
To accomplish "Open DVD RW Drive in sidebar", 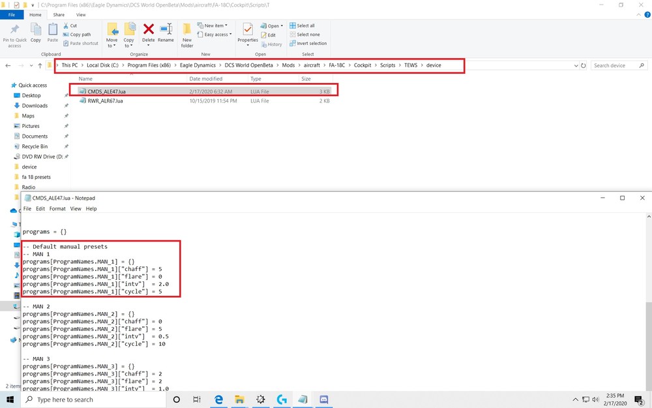I will tap(42, 157).
